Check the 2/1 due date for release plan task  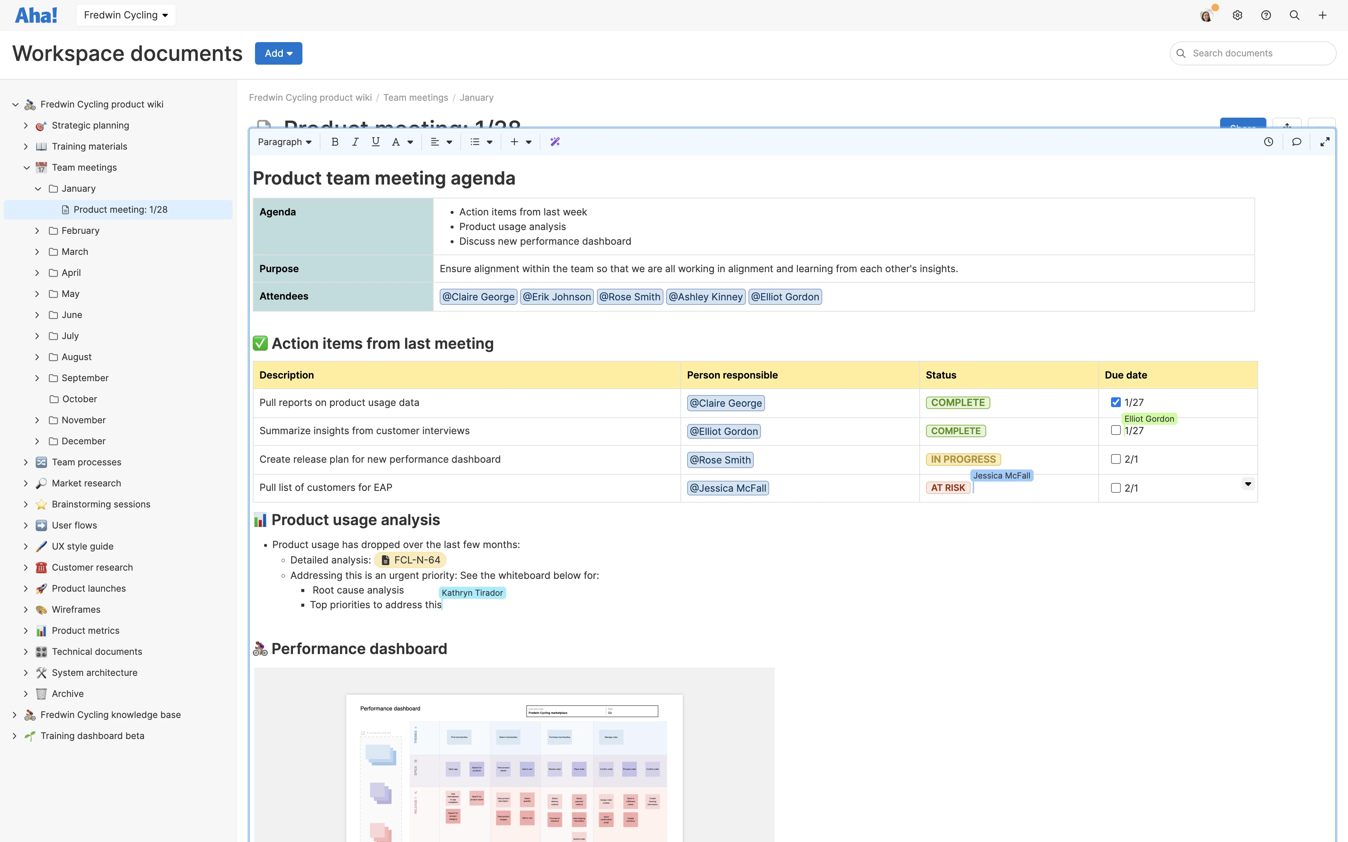click(1116, 458)
